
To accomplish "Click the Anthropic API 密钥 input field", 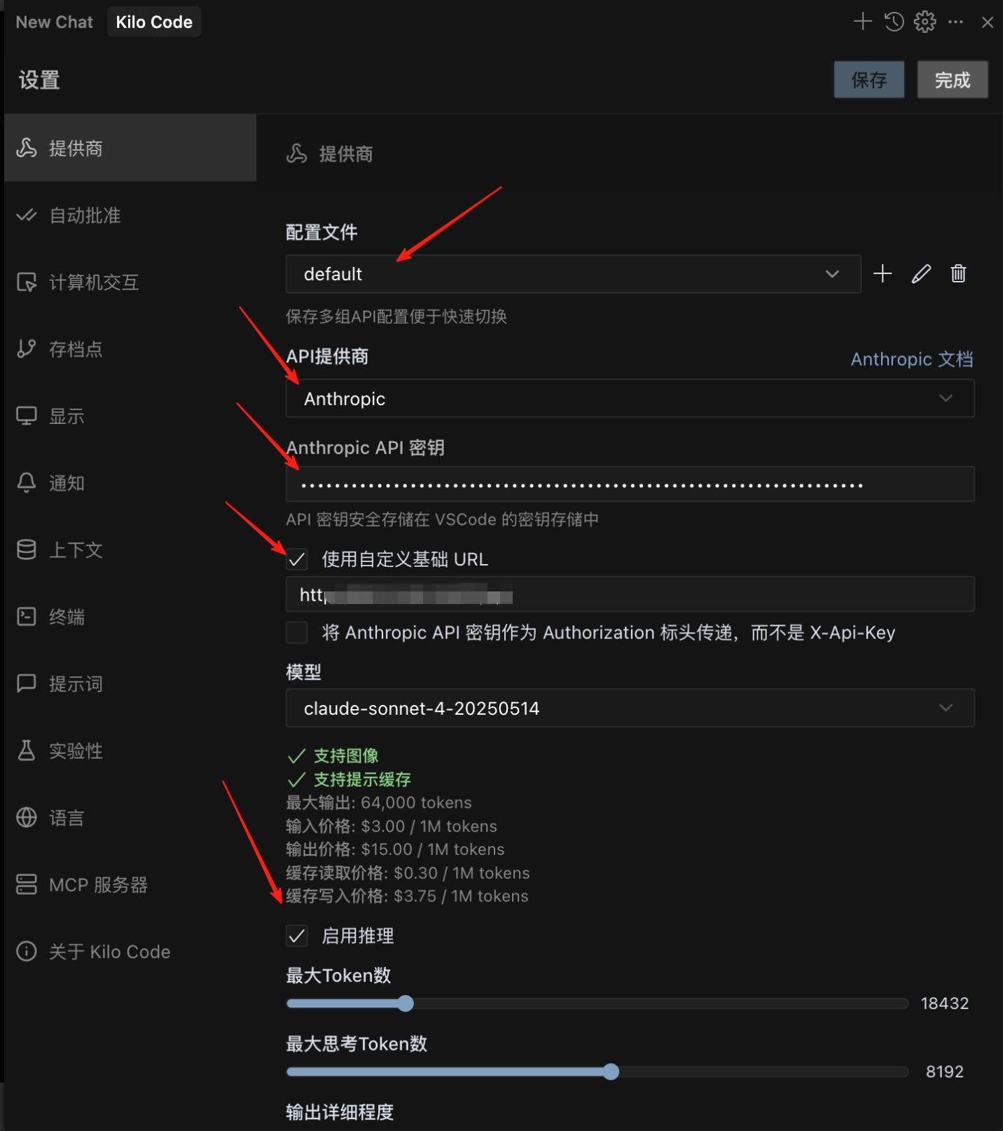I will click(630, 484).
